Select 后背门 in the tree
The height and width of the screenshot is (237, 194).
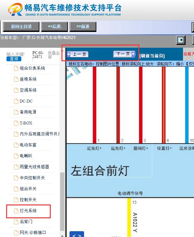click(x=26, y=222)
